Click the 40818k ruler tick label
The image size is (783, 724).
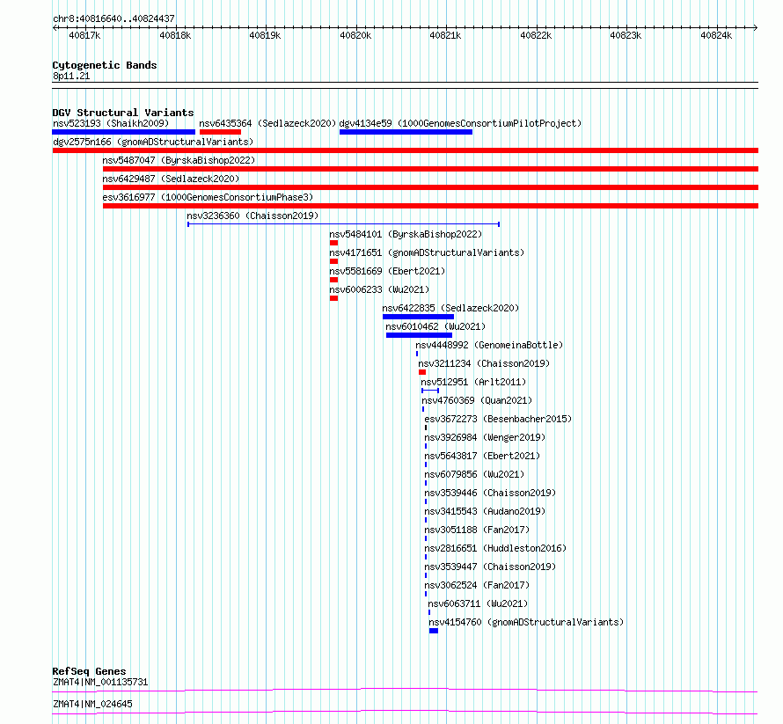(175, 35)
